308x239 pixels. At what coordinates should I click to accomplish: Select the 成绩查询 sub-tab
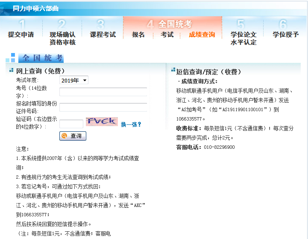[x=202, y=34]
